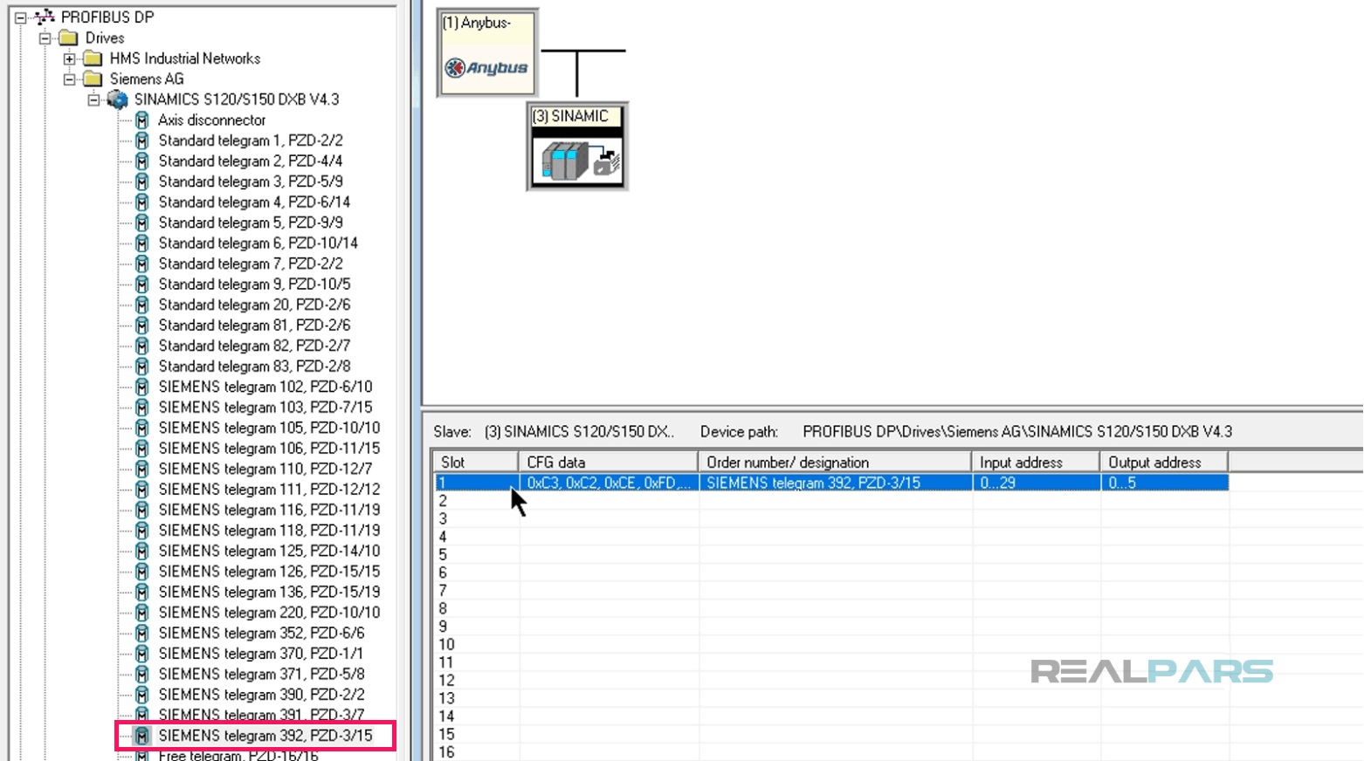Select SIEMENS telegram 118, PZD-11/19 in tree
The image size is (1364, 761).
coord(269,531)
